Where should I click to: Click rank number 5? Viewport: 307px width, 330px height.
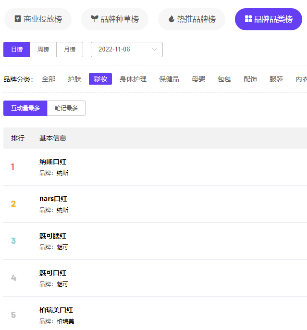pyautogui.click(x=13, y=315)
